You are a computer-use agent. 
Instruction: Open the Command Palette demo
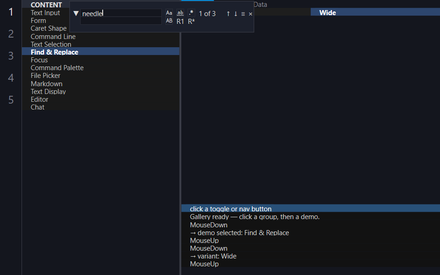point(100,68)
